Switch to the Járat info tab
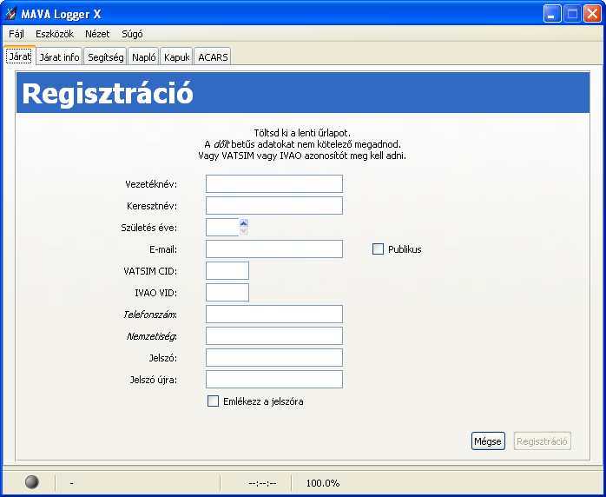This screenshot has height=497, width=606. click(x=60, y=57)
